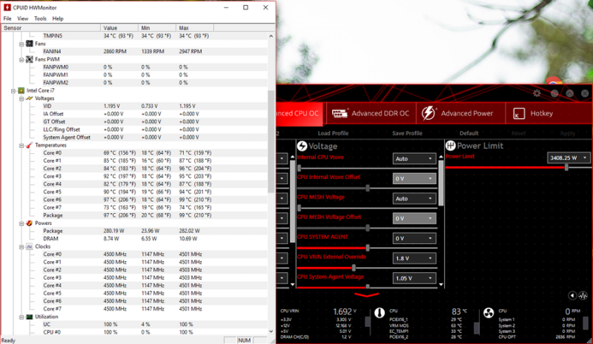Click the CPU SYSTEM AGENT slider handle
Image resolution: width=593 pixels, height=344 pixels.
(367, 248)
